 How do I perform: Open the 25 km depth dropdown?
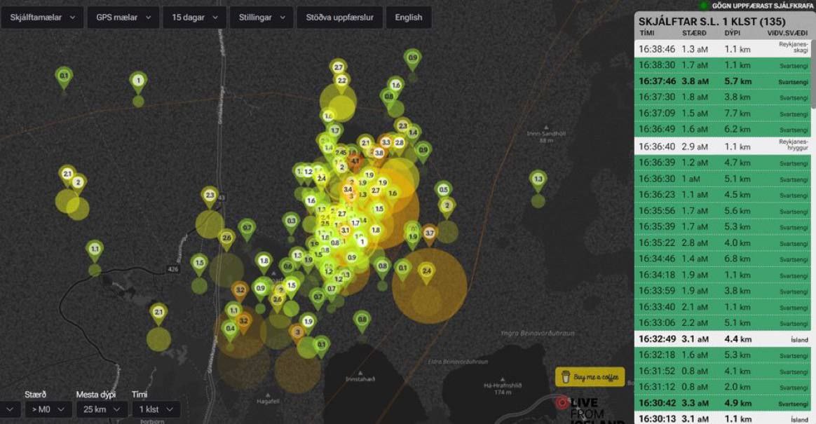pos(102,409)
